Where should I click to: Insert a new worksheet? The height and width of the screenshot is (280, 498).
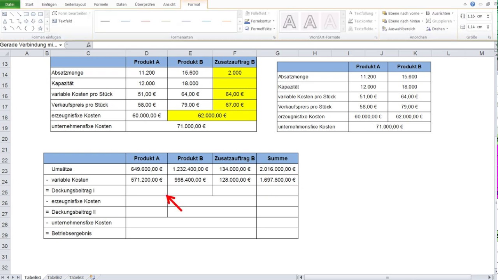[x=93, y=277]
